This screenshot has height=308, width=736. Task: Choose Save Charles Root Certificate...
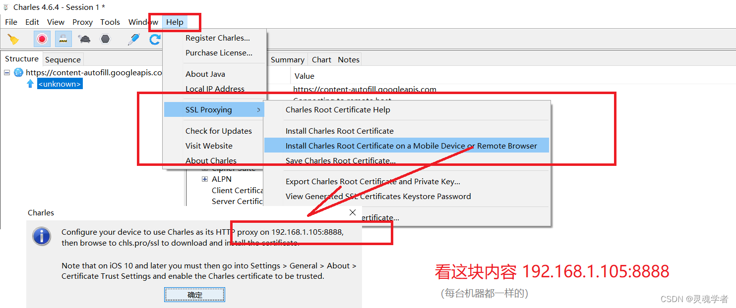341,161
